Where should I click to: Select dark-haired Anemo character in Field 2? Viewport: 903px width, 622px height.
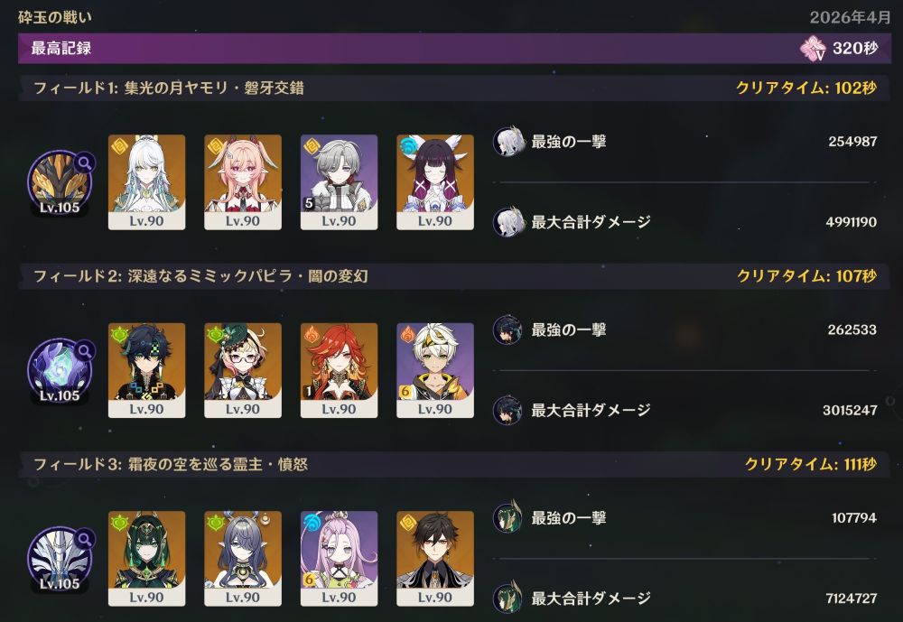tap(147, 370)
